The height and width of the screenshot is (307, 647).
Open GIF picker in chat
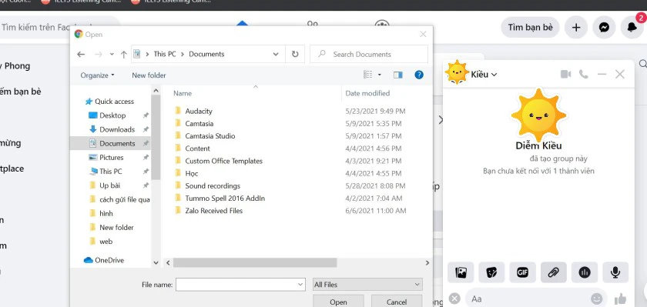(523, 272)
